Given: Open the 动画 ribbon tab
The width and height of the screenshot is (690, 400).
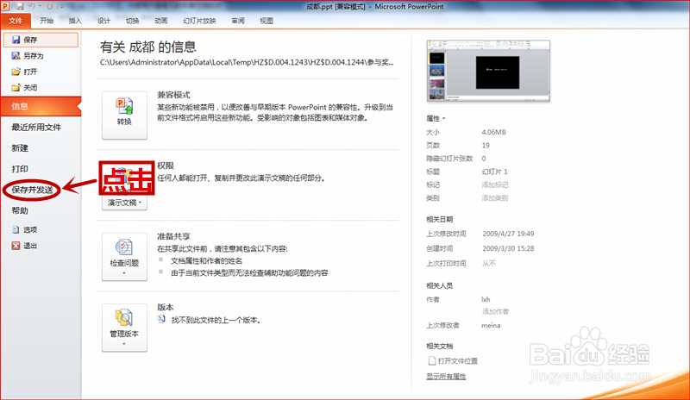Looking at the screenshot, I should pos(160,21).
